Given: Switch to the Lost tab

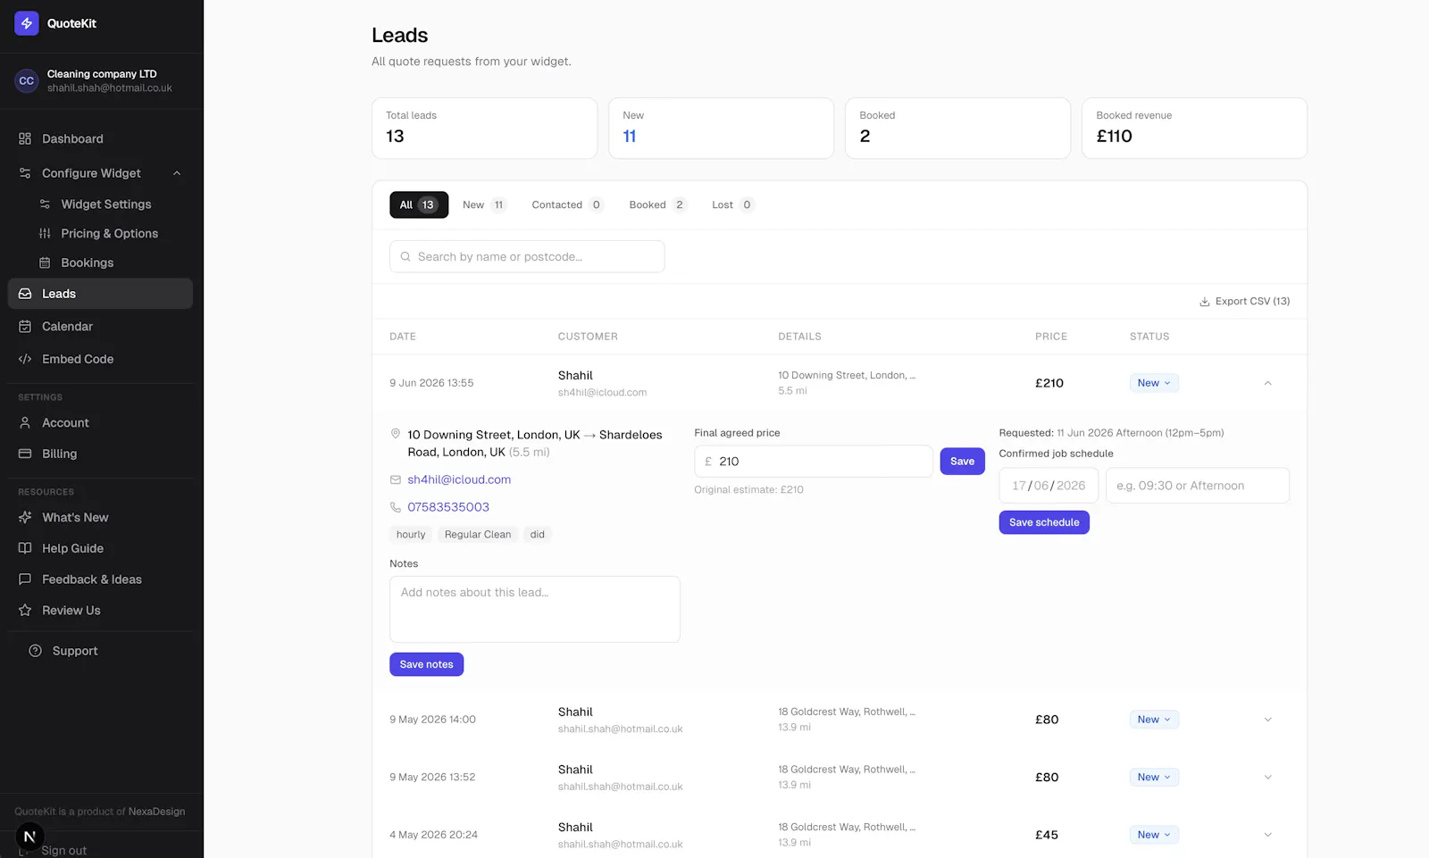Looking at the screenshot, I should pos(732,204).
